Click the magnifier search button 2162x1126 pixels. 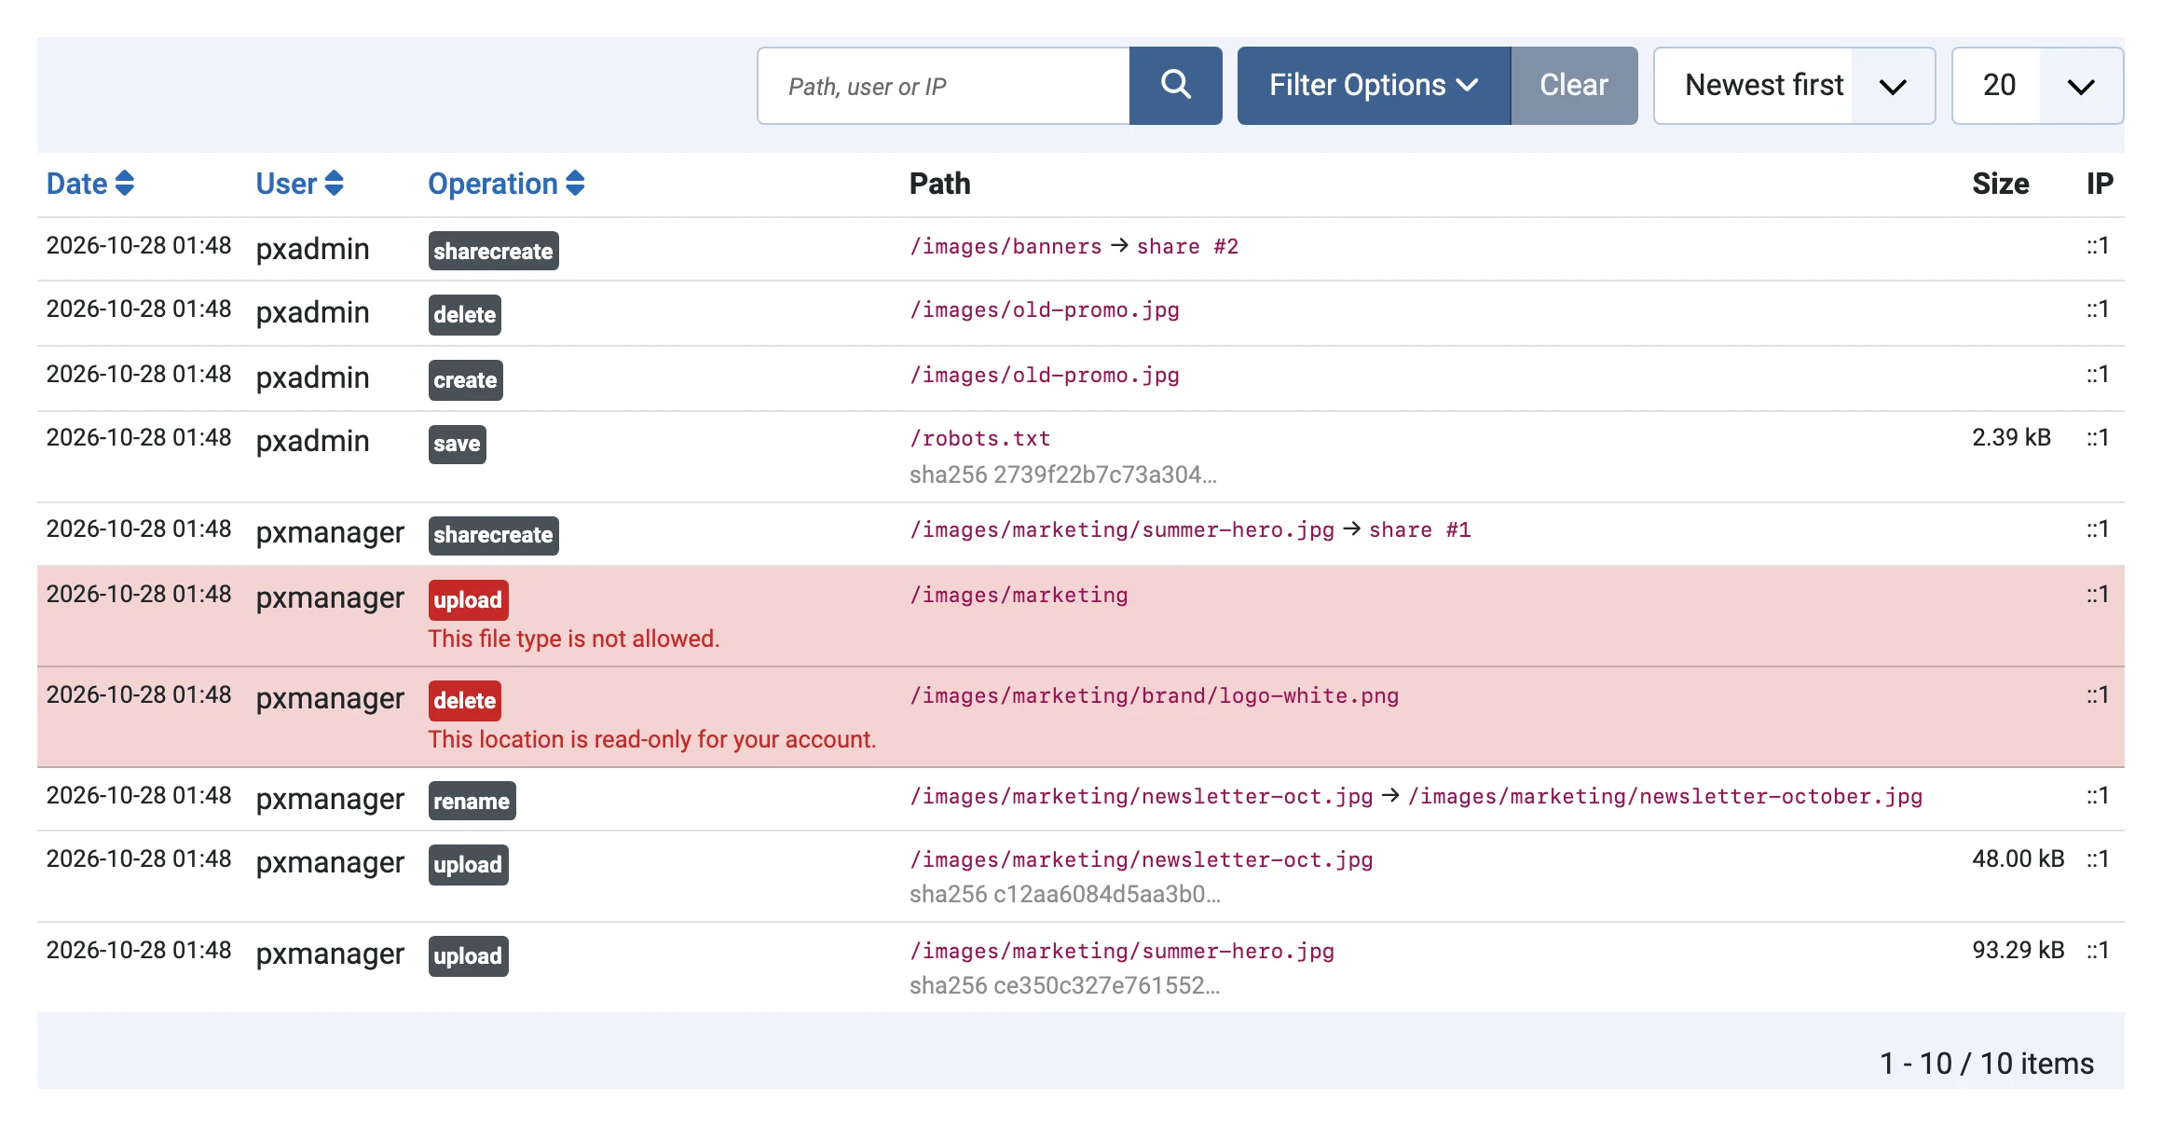1175,86
